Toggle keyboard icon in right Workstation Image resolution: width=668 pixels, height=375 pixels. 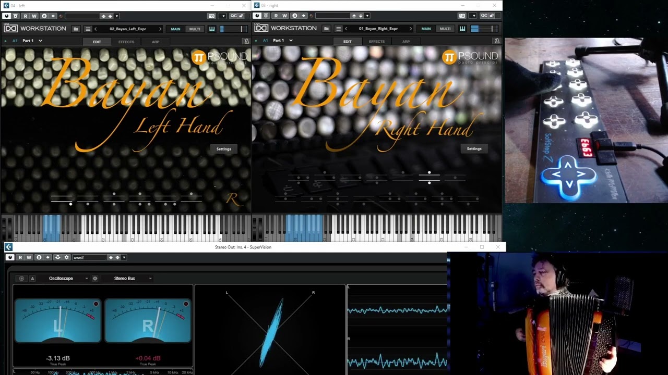pos(462,29)
